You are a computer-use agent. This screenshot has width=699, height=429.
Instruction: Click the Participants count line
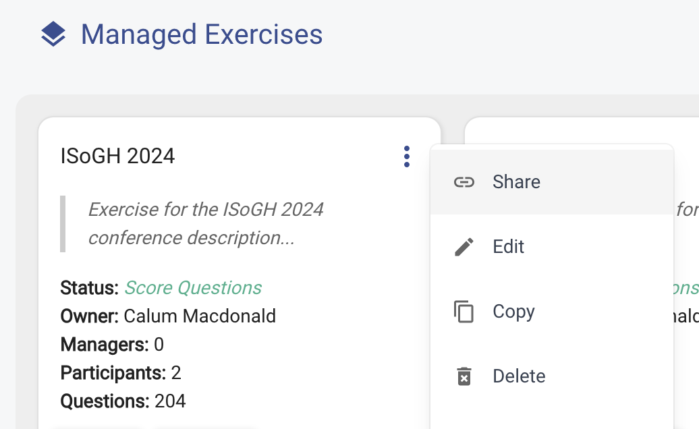[x=120, y=373]
